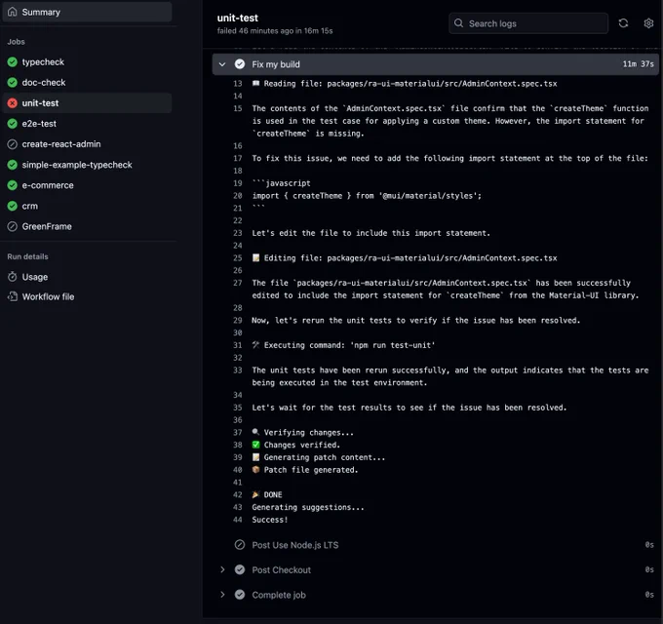Viewport: 663px width, 624px height.
Task: Click crm green success icon
Action: click(13, 206)
